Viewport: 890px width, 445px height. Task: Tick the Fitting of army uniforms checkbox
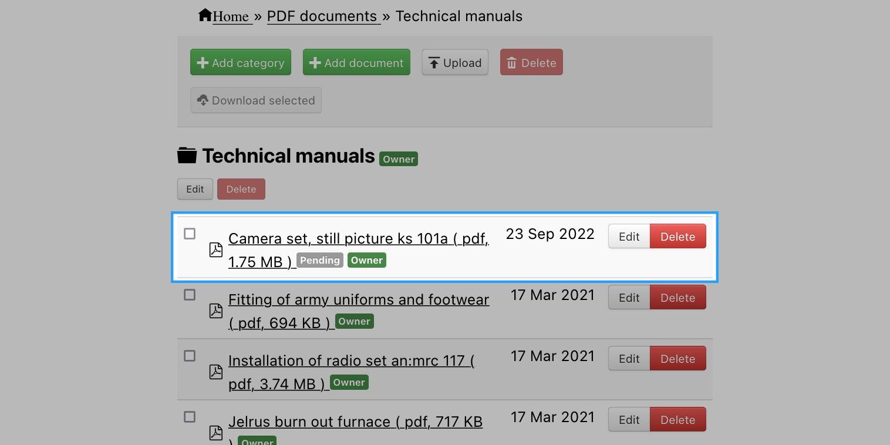[x=190, y=295]
